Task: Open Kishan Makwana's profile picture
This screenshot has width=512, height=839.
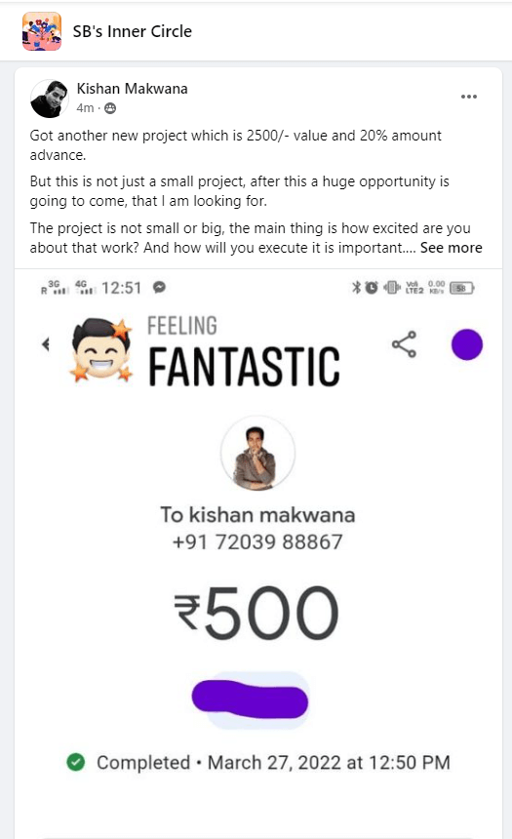Action: (50, 99)
